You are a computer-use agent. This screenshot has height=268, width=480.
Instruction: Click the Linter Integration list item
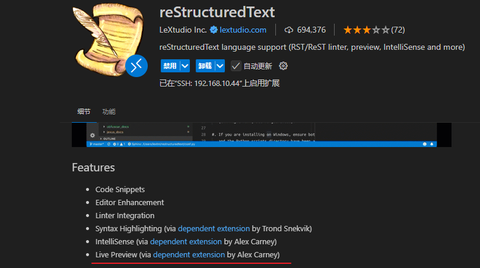point(125,216)
